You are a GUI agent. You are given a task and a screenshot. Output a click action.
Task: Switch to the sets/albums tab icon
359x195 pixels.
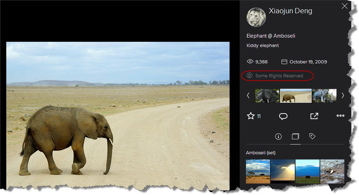(x=296, y=136)
